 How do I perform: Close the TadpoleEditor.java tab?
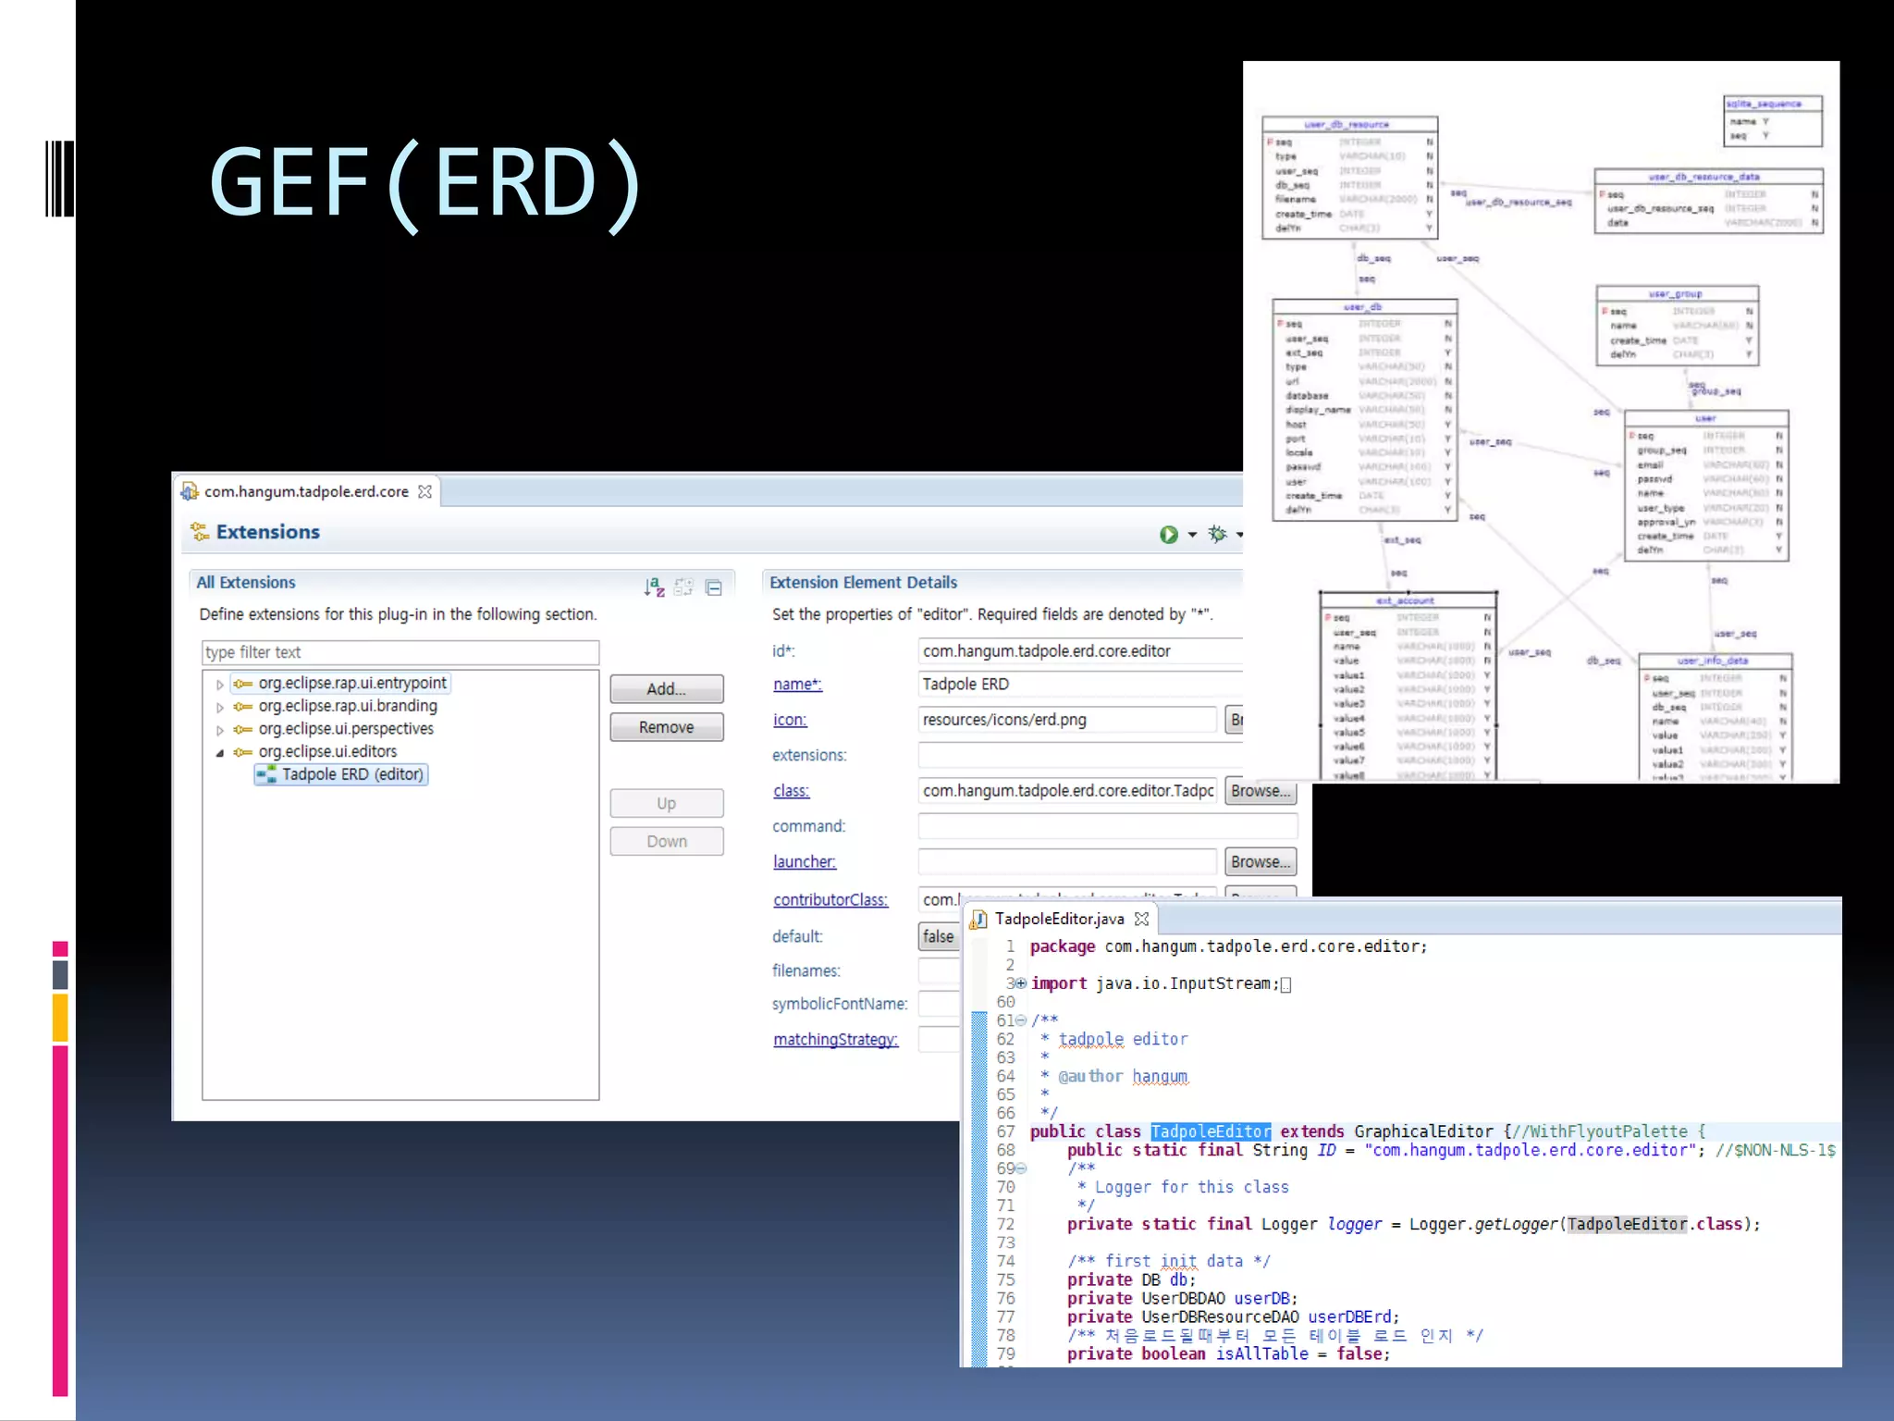tap(1142, 919)
